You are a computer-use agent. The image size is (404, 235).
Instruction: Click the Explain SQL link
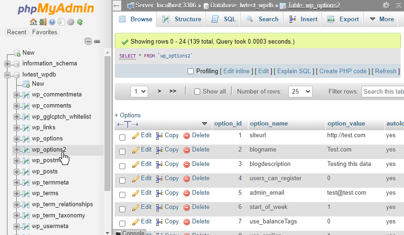294,71
